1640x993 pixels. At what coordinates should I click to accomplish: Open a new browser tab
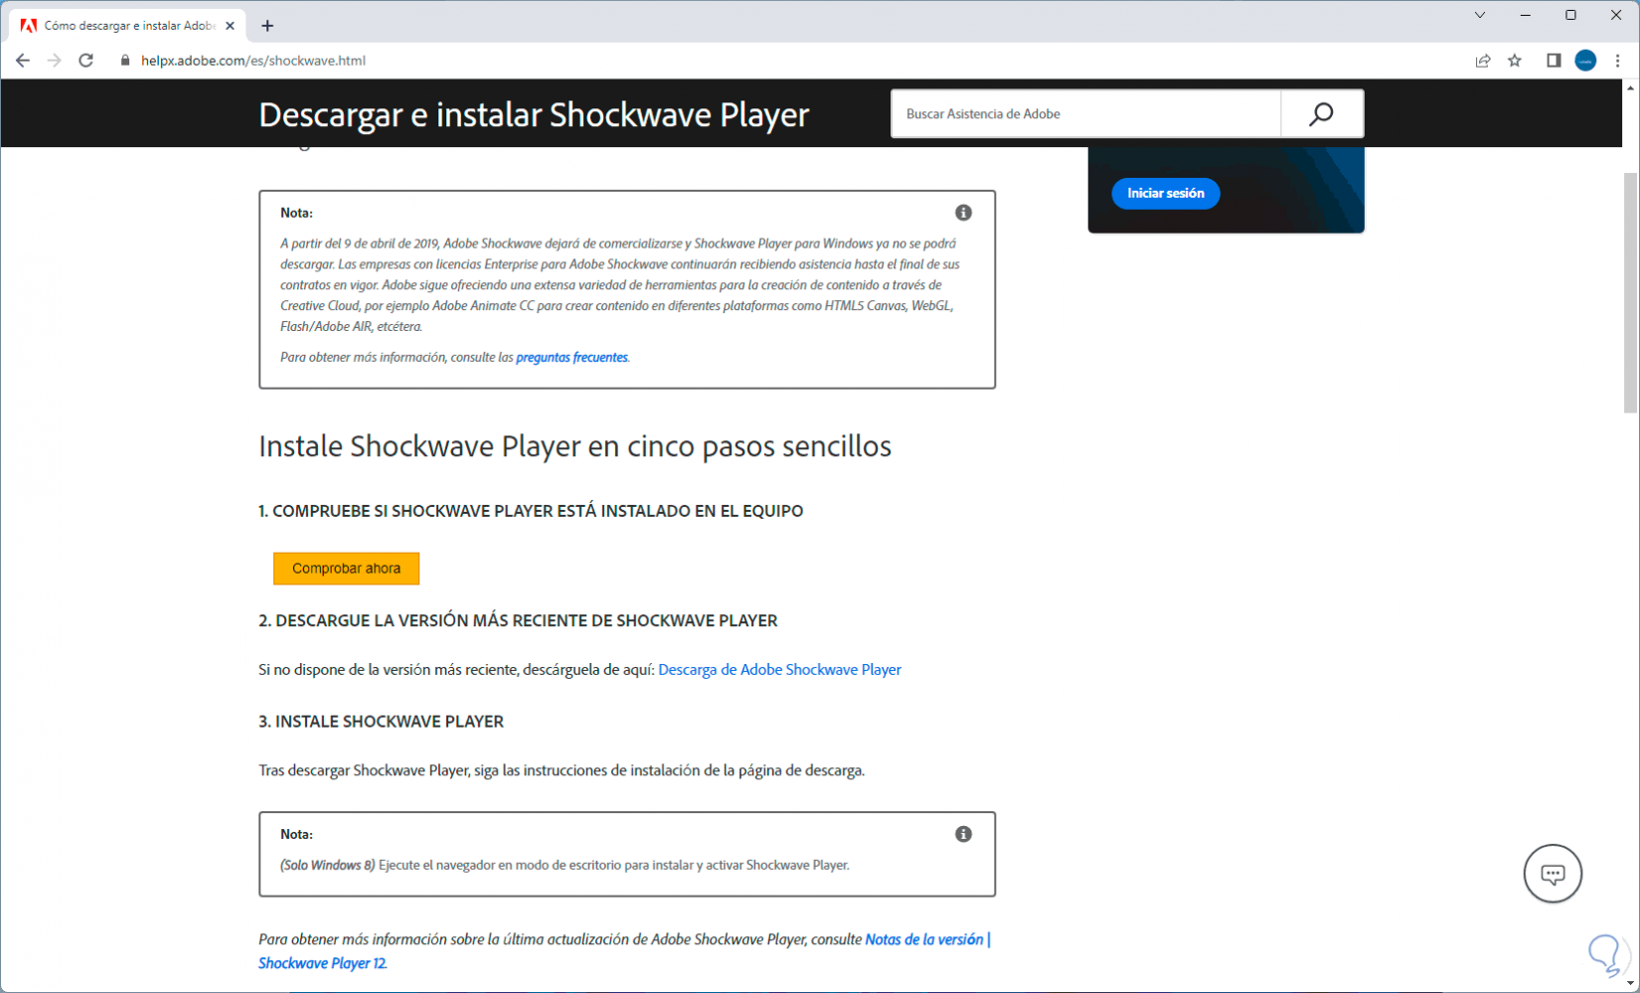click(x=267, y=26)
